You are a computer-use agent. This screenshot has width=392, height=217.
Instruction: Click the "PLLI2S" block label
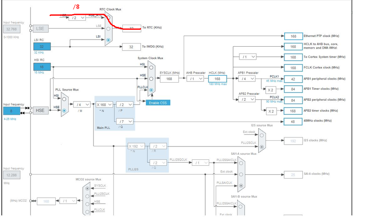point(133,169)
